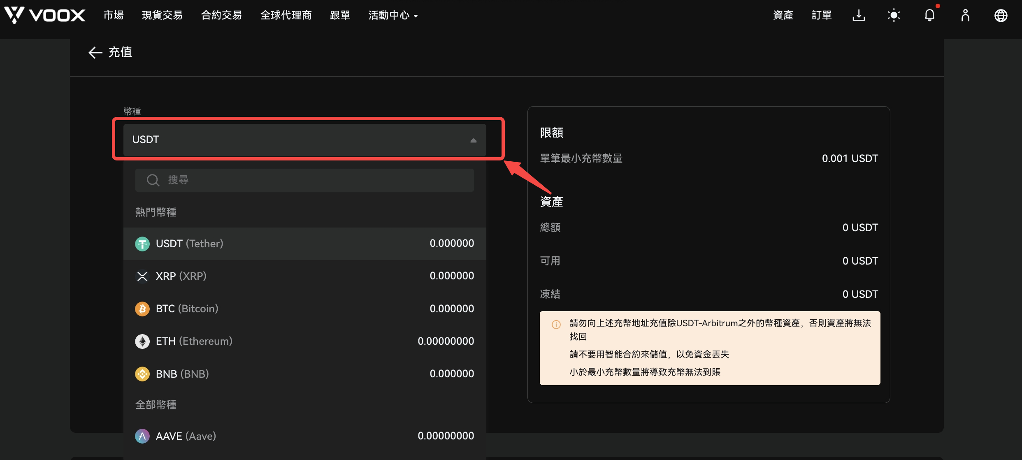Click the Ethereum coin icon
This screenshot has width=1022, height=460.
(142, 342)
